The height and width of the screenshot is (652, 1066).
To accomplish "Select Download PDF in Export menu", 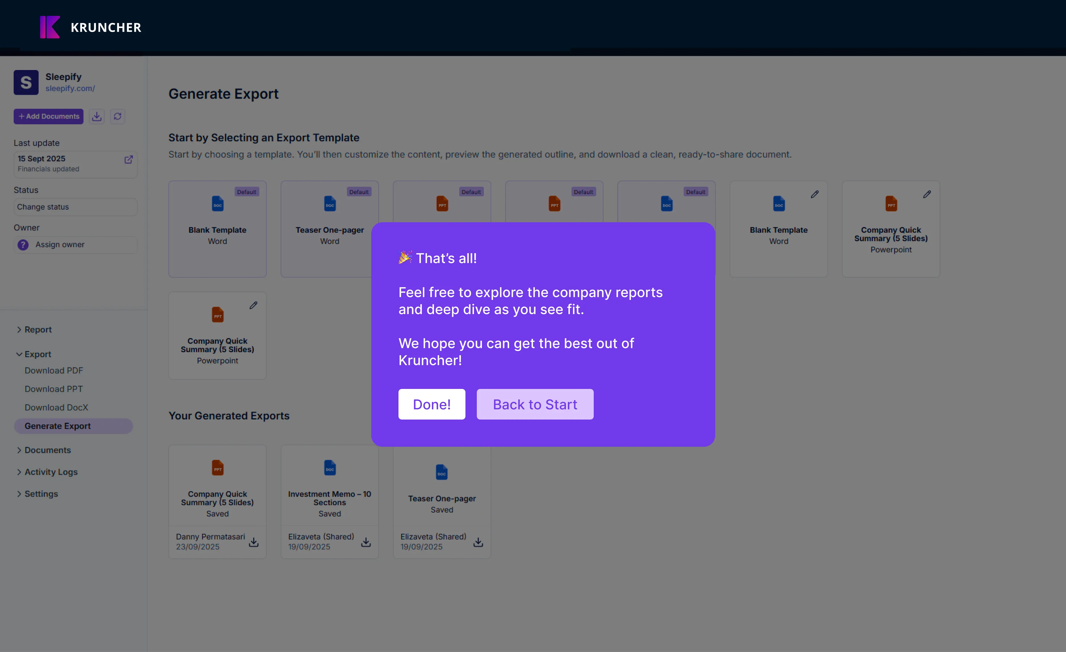I will (x=54, y=370).
